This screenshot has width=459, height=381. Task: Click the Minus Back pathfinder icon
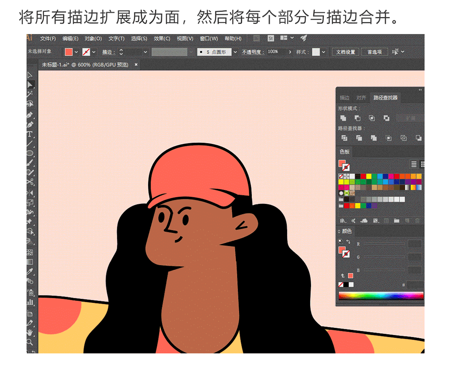pyautogui.click(x=418, y=138)
